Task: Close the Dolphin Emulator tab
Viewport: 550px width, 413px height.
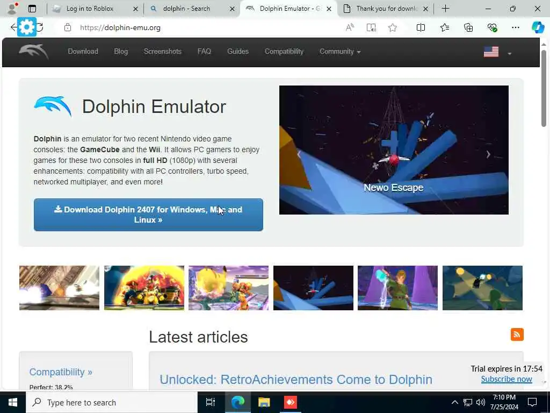Action: (x=329, y=9)
